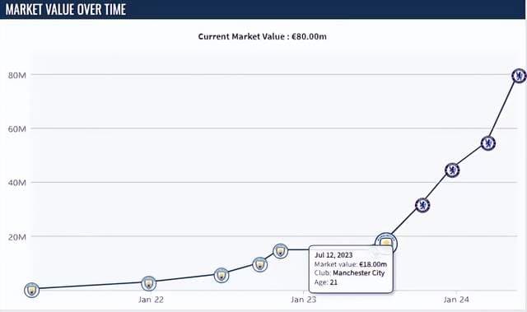Select the first Manchester City badge at chart start
The height and width of the screenshot is (312, 527).
click(x=31, y=290)
